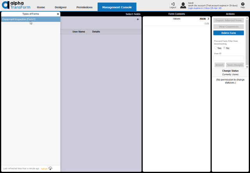Open the Help icon
The width and height of the screenshot is (250, 173).
(243, 4)
